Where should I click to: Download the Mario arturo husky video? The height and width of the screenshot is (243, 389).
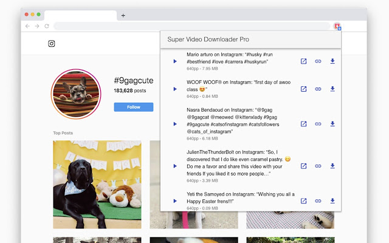point(332,61)
